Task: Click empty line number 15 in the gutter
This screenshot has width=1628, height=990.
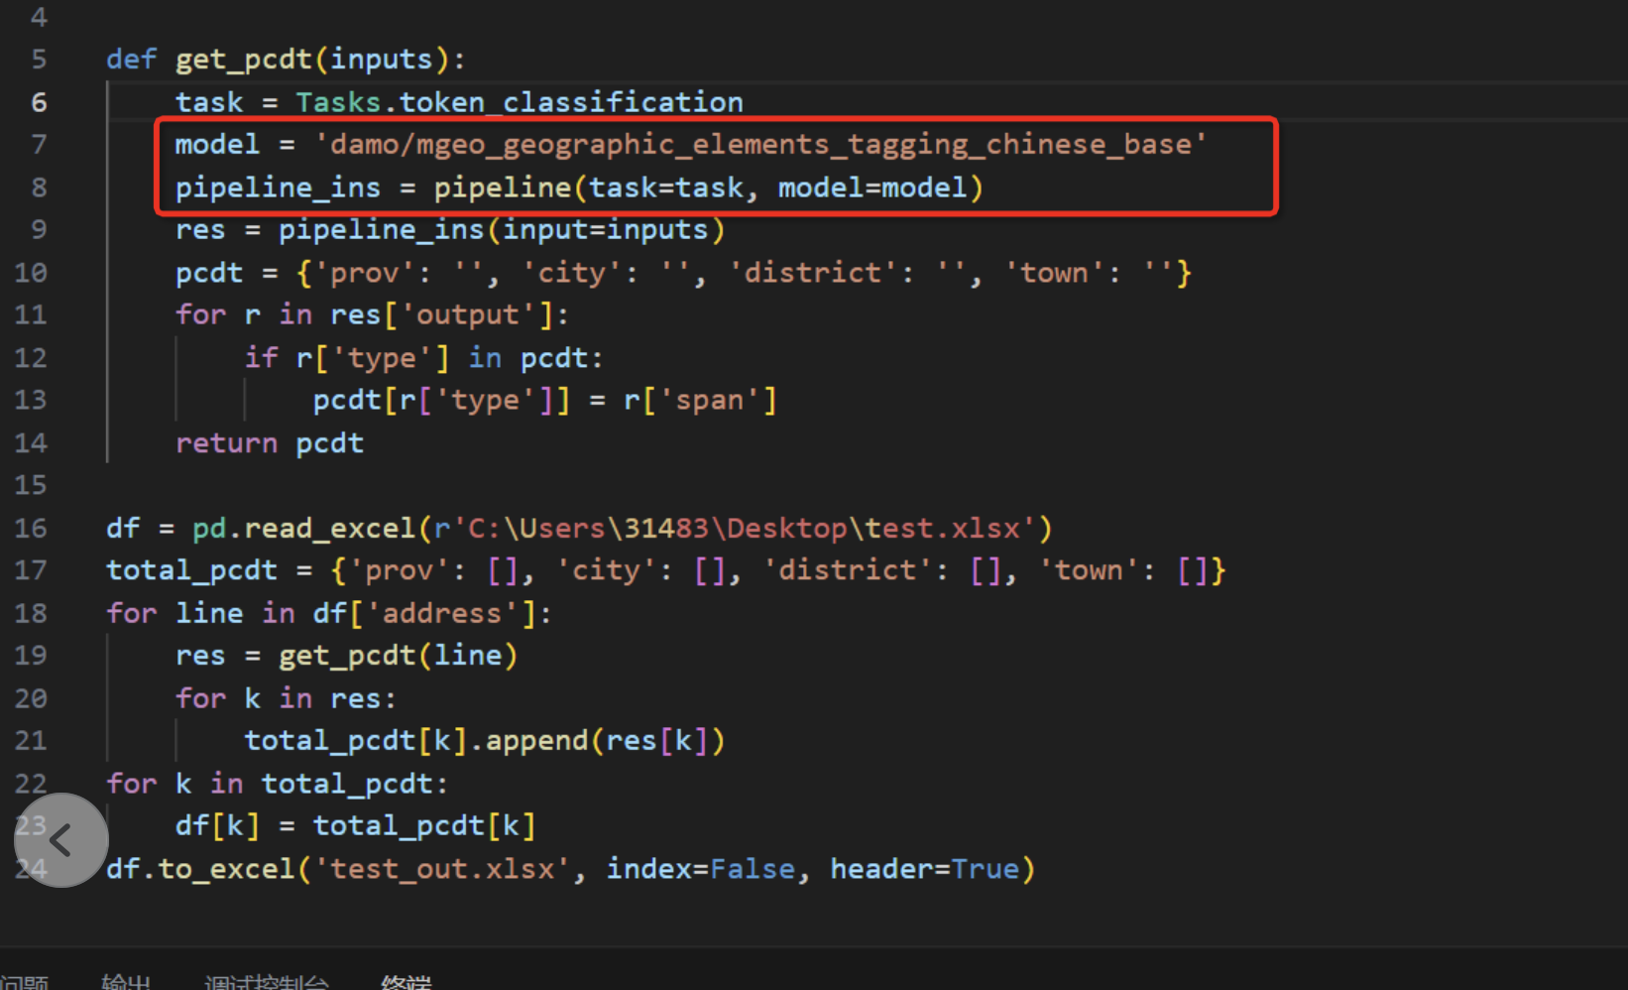Action: coord(31,485)
